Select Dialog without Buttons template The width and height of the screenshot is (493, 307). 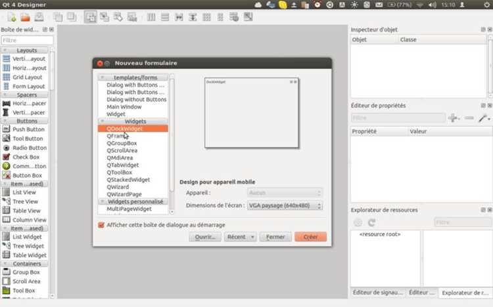point(137,100)
